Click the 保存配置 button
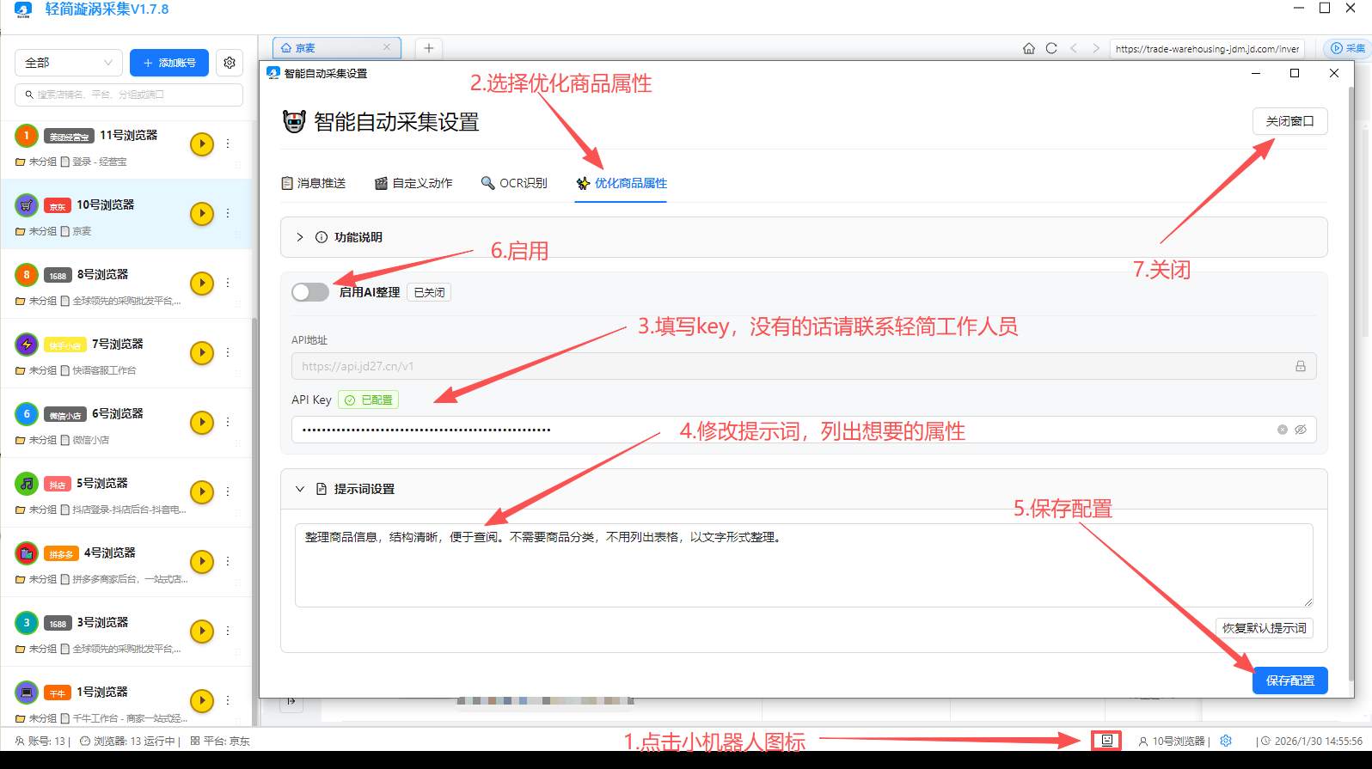This screenshot has height=769, width=1372. (x=1289, y=681)
